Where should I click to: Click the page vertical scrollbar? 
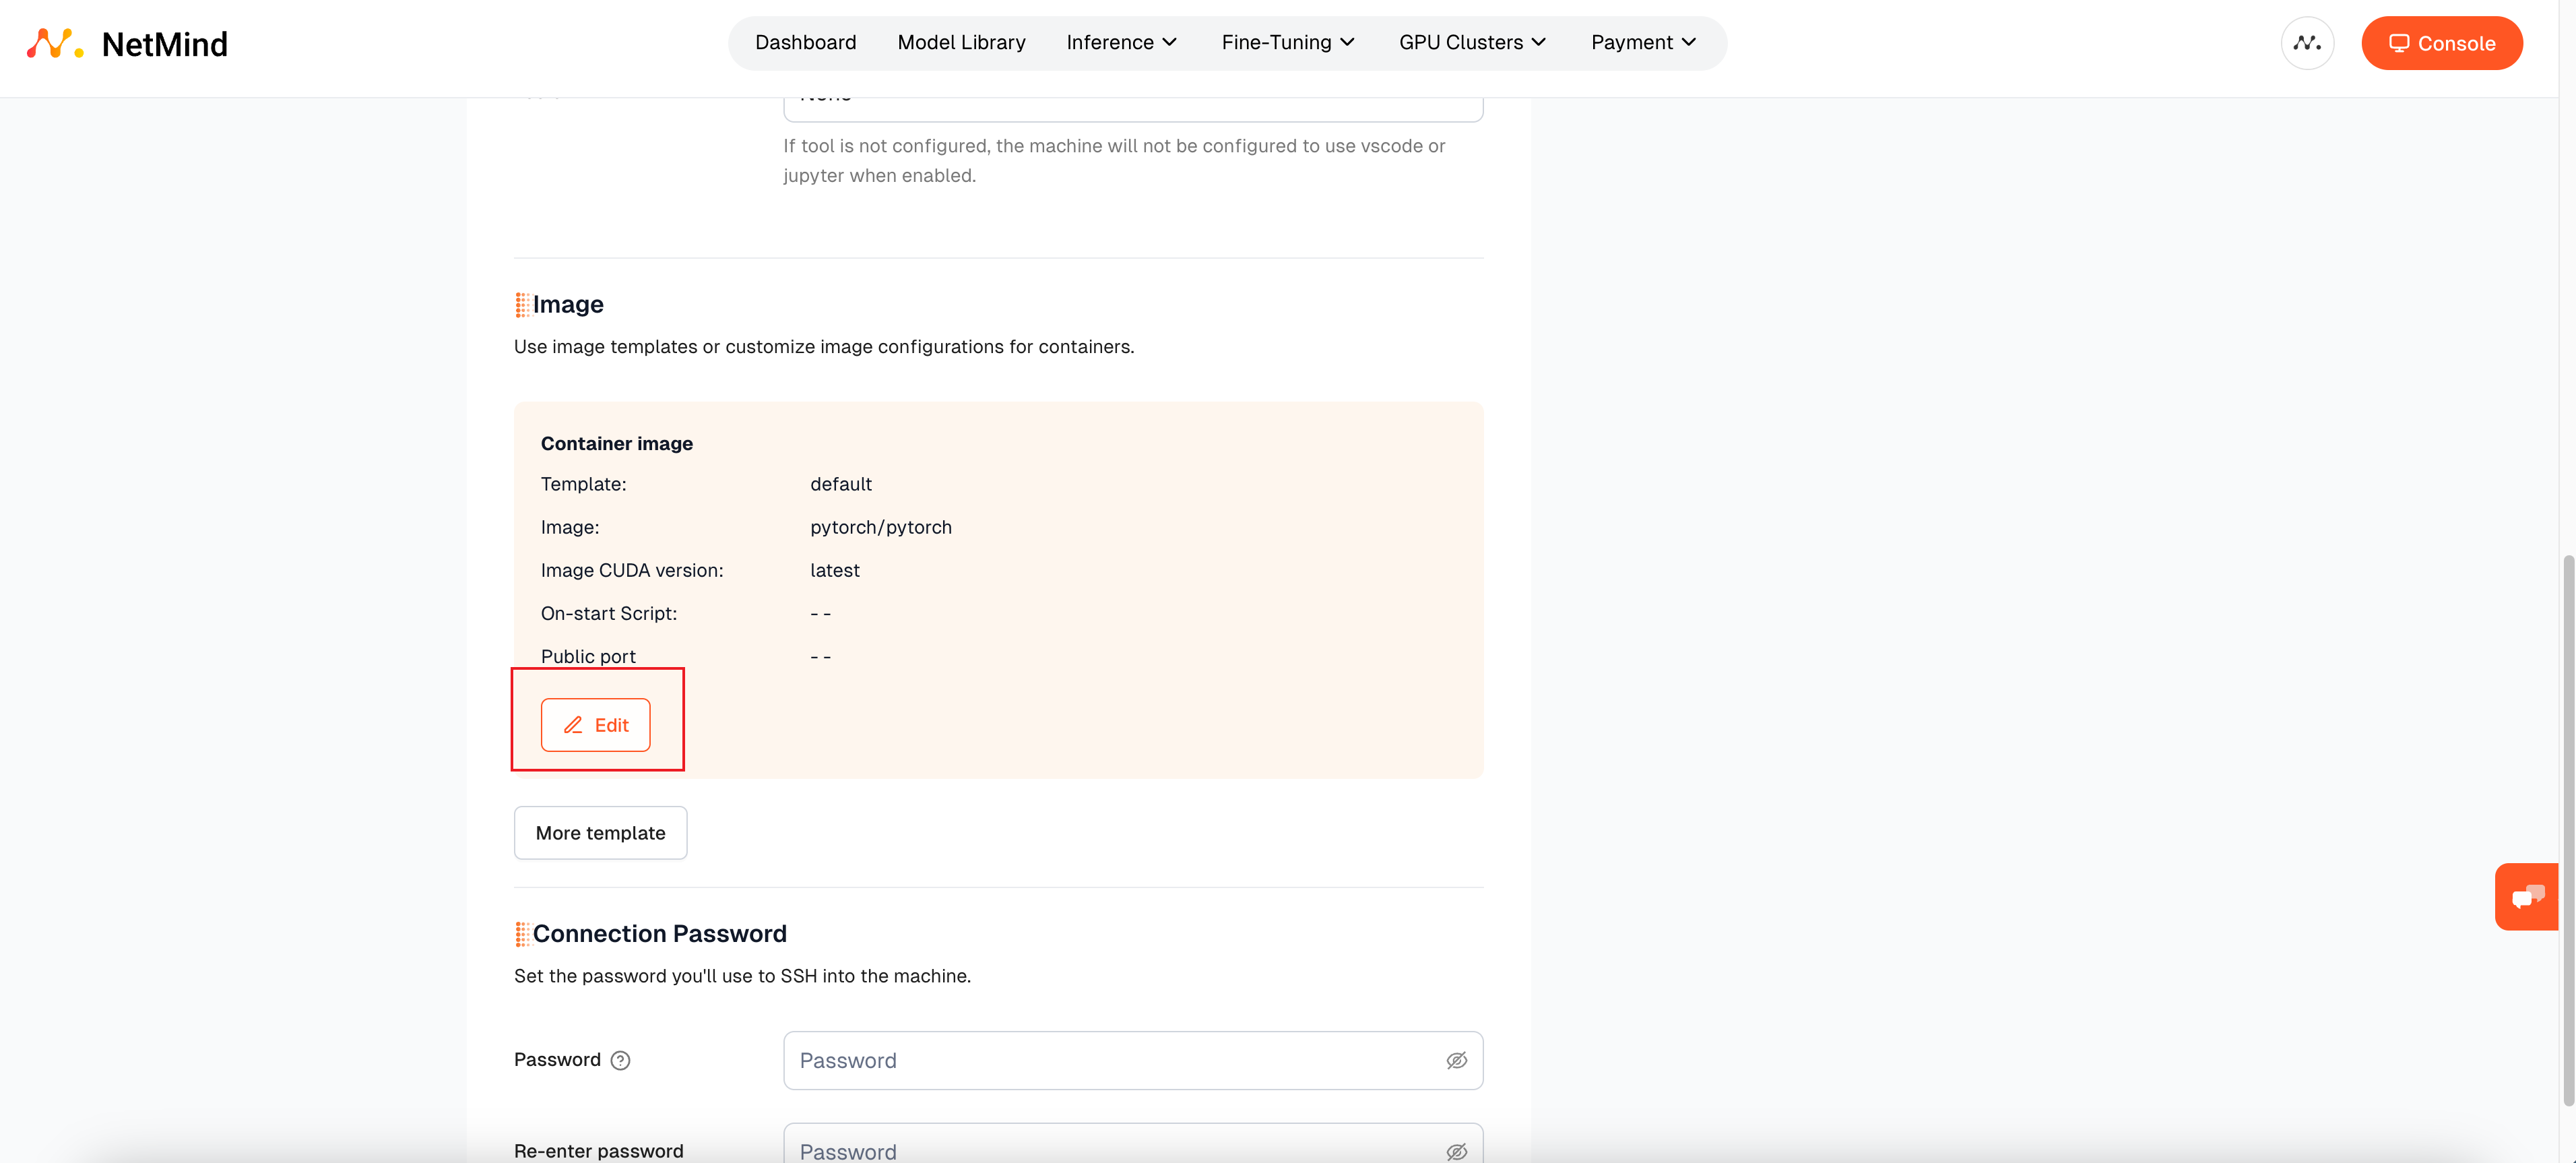(x=2567, y=830)
